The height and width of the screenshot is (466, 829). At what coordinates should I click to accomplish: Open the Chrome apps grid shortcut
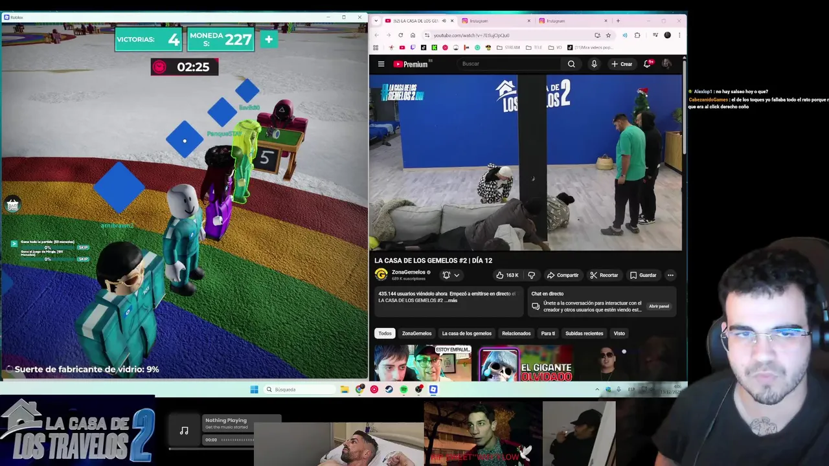376,47
